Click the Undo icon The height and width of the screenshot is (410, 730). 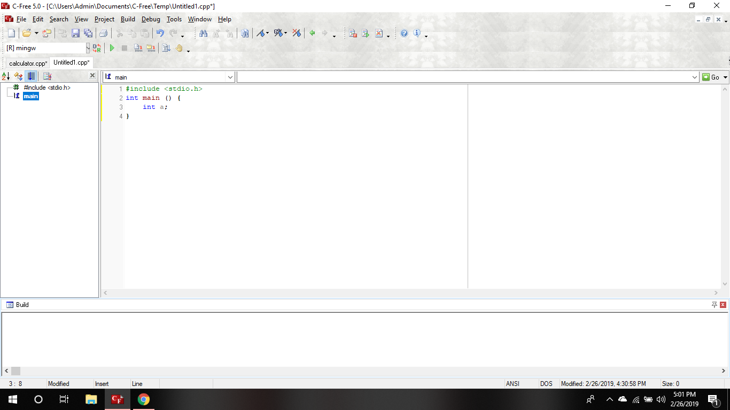pyautogui.click(x=160, y=33)
